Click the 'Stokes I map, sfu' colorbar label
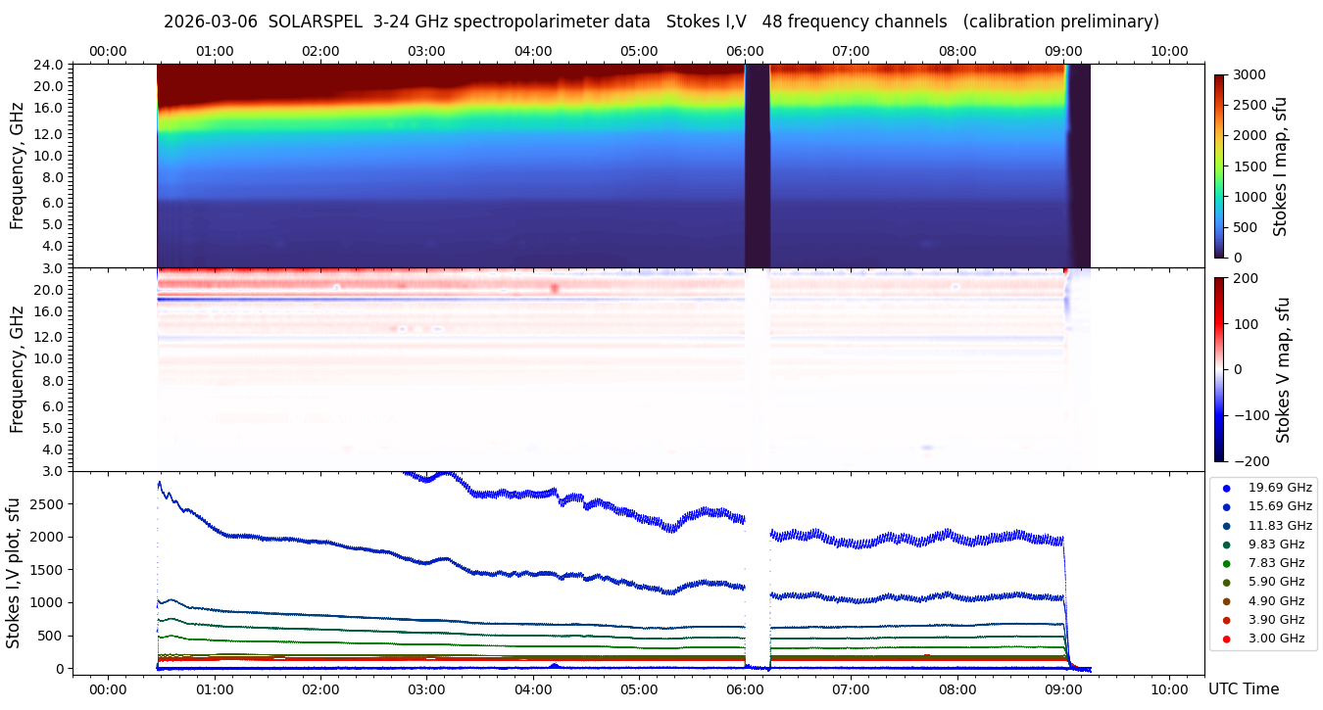Viewport: 1323px width, 710px height. pos(1281,166)
